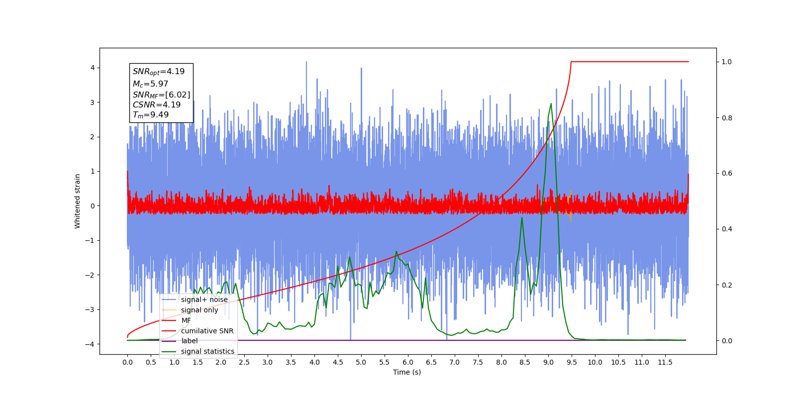Viewport: 796px width, 398px height.
Task: Click the x-axis tick label 9.0
Action: 548,362
